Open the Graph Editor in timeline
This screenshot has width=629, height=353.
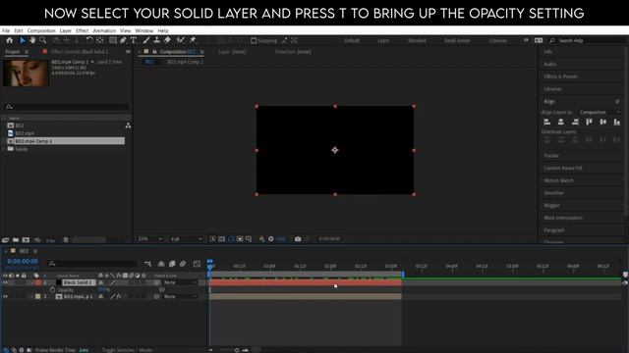(197, 264)
